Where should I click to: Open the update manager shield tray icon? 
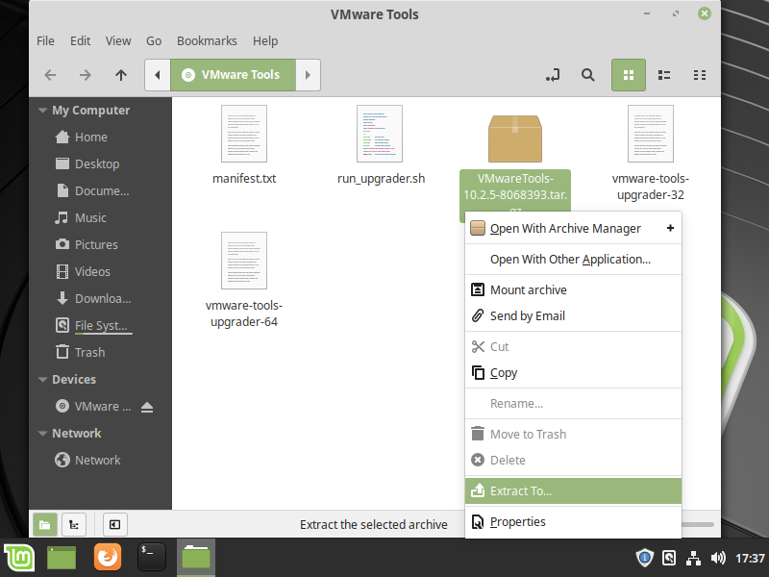coord(644,558)
